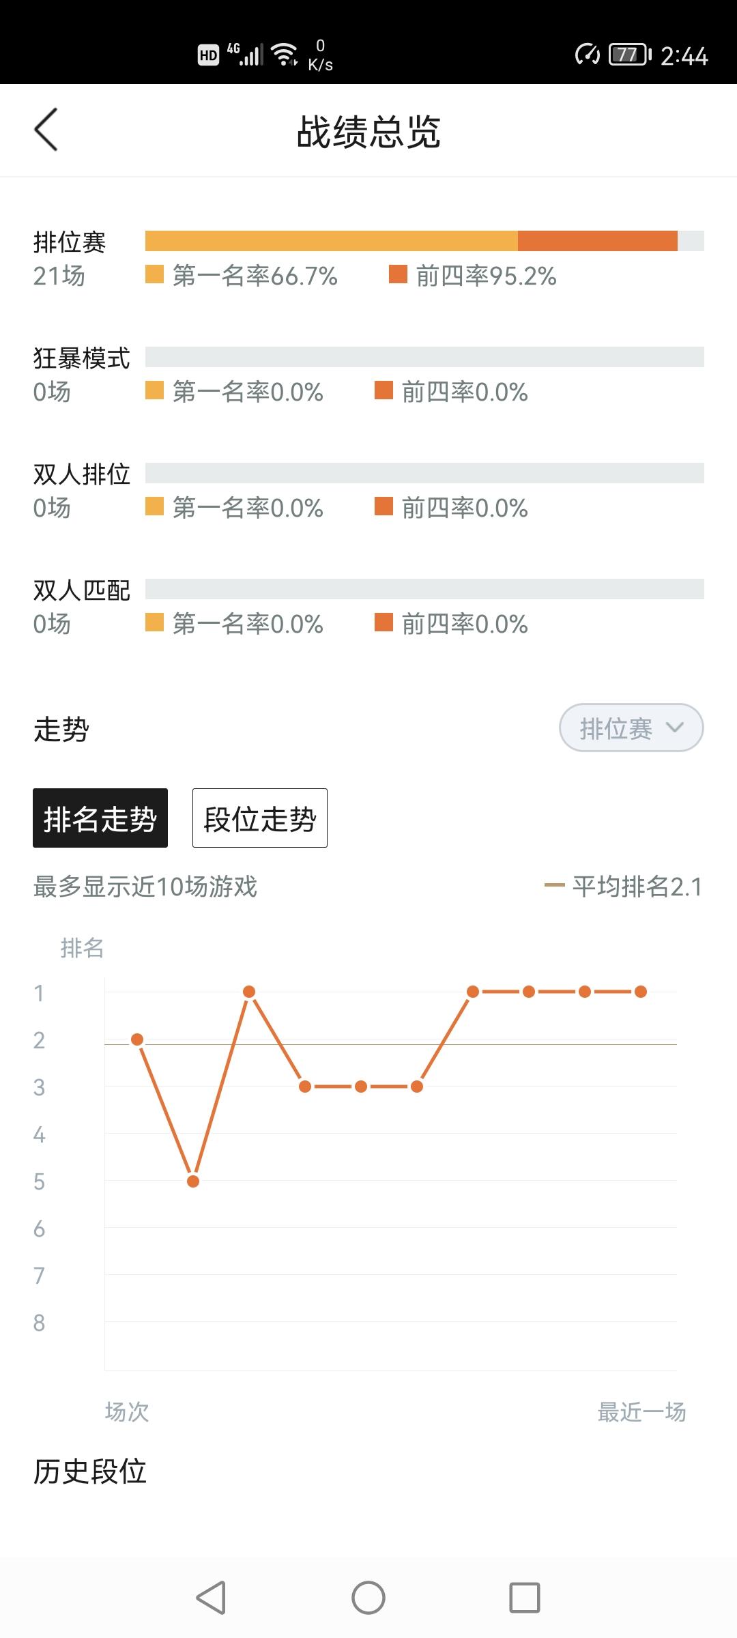Tap HD indicator in status bar
Image resolution: width=737 pixels, height=1638 pixels.
coord(208,55)
